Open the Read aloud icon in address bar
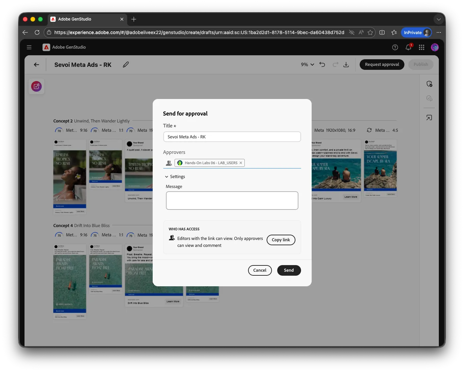This screenshot has height=372, width=464. click(x=361, y=32)
